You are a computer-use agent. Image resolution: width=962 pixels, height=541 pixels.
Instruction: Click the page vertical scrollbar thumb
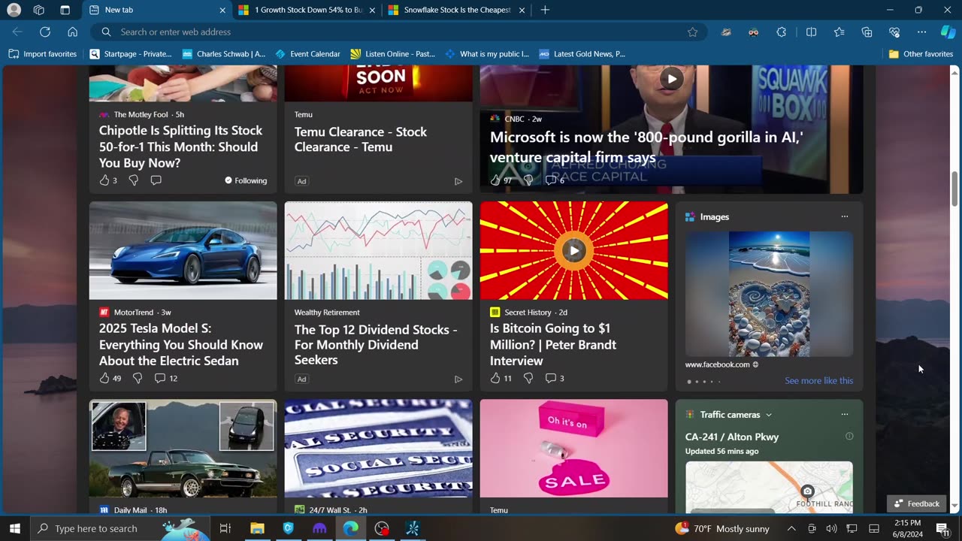(x=955, y=189)
